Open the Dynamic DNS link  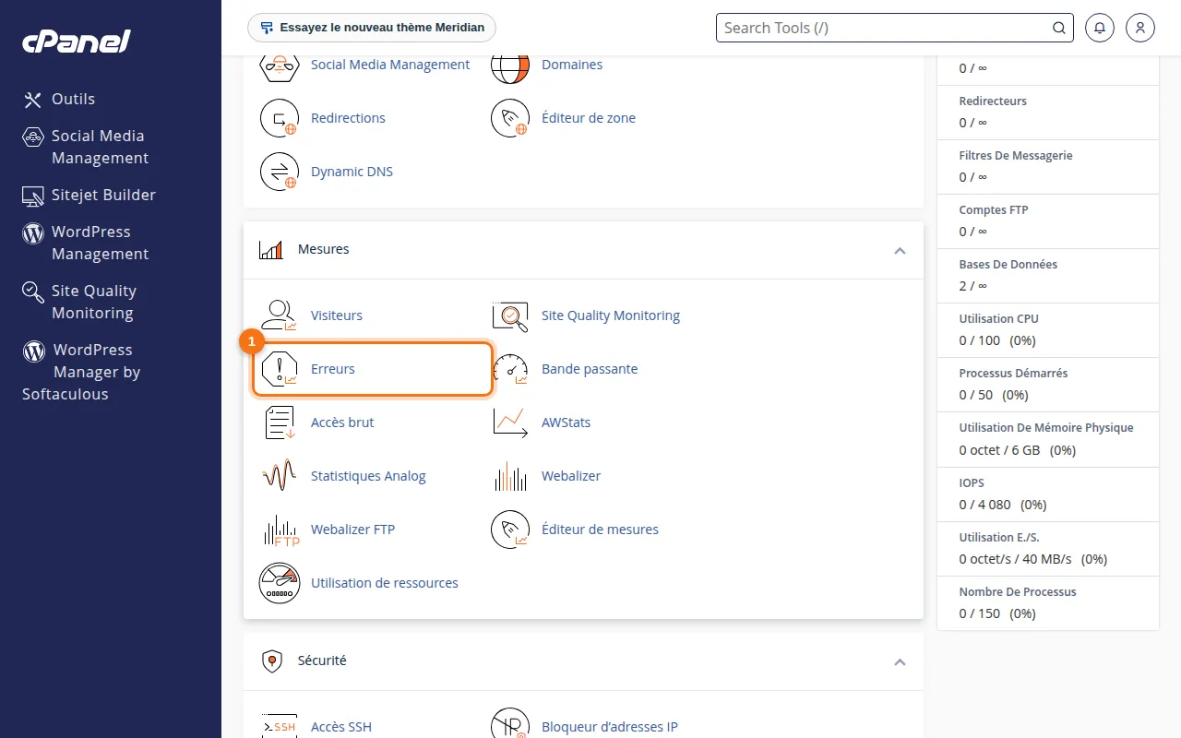click(x=352, y=172)
